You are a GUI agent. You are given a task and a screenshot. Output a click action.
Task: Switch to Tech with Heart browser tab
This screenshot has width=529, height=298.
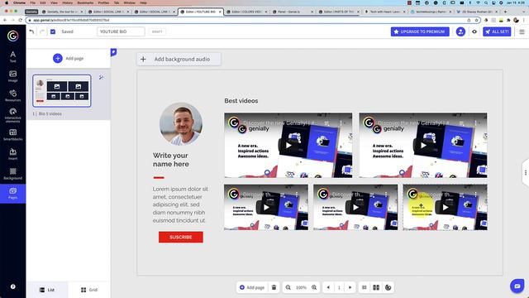point(384,12)
